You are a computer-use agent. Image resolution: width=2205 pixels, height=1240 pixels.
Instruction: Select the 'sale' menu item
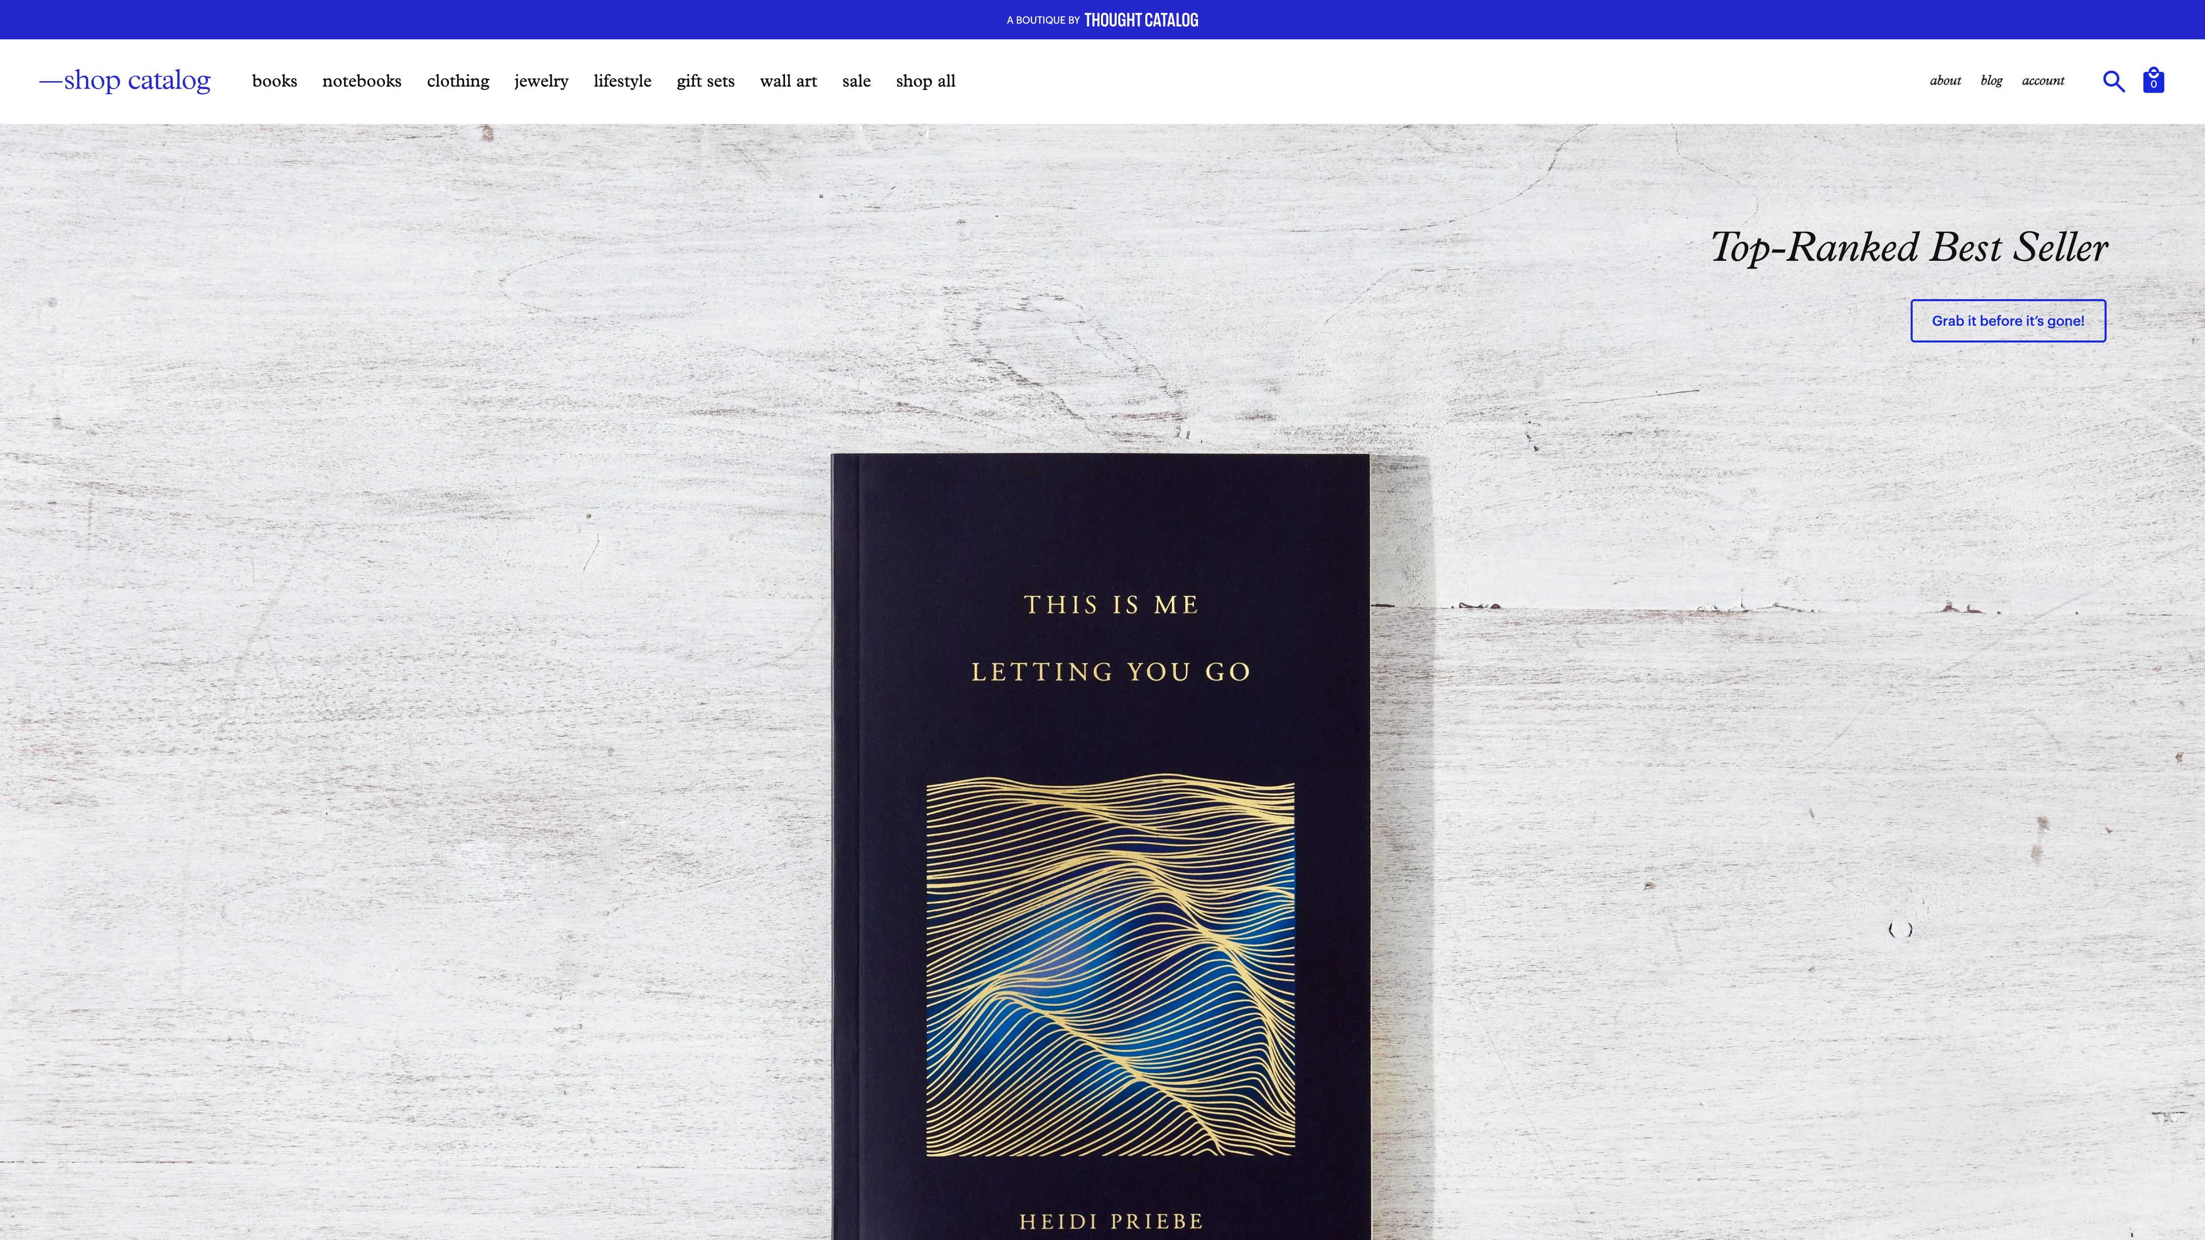point(855,80)
